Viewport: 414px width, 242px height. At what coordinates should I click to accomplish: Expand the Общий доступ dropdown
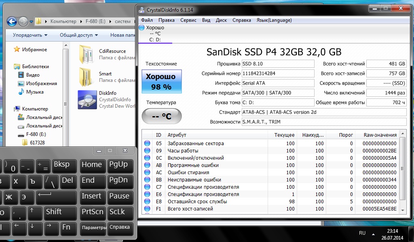tap(79, 35)
